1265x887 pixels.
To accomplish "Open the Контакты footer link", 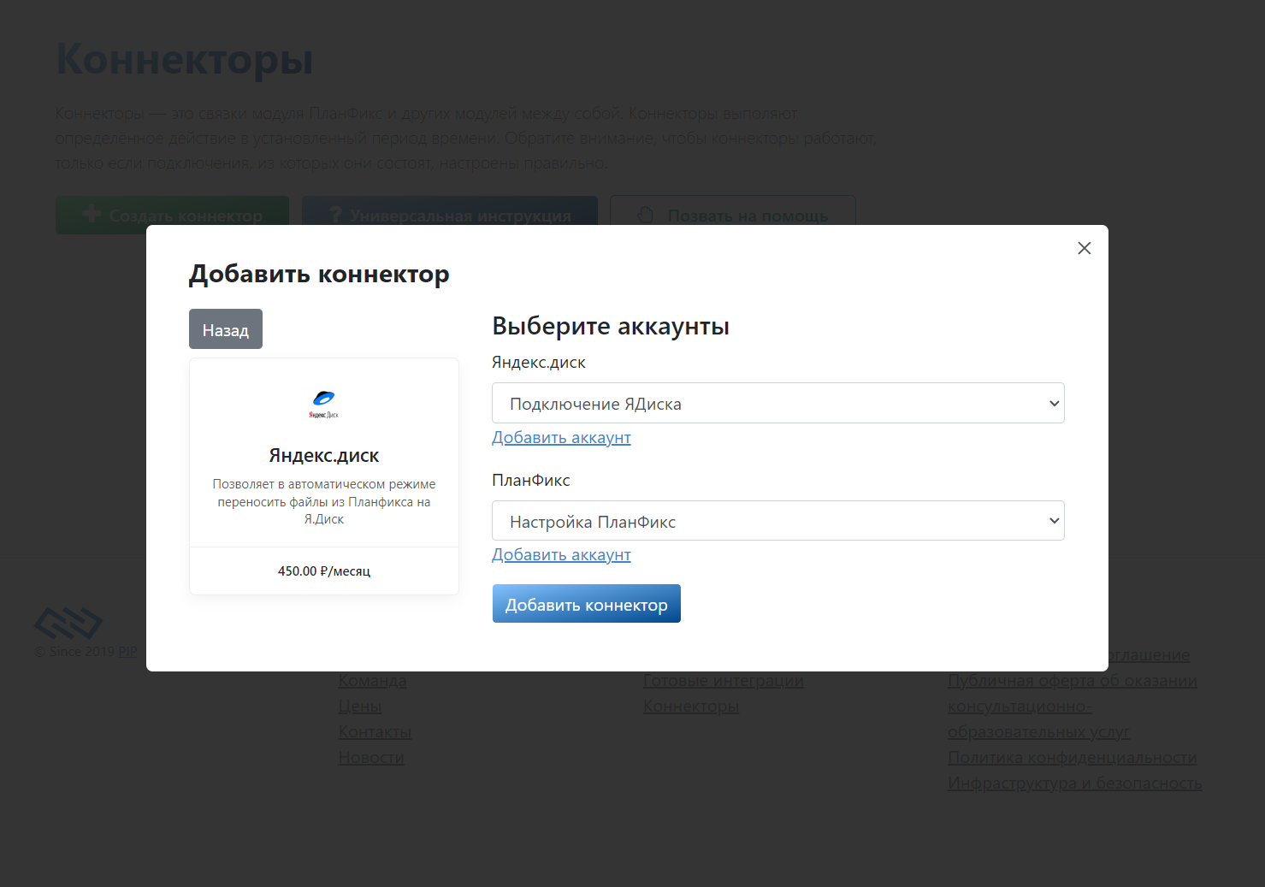I will (375, 732).
